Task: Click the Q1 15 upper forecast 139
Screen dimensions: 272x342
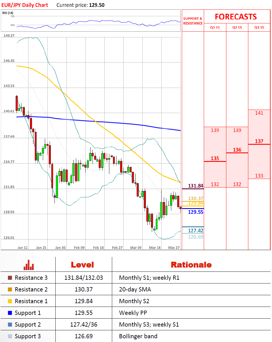Action: (215, 130)
